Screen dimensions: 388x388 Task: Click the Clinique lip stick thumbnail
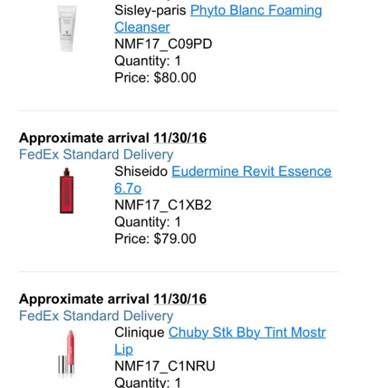[67, 354]
